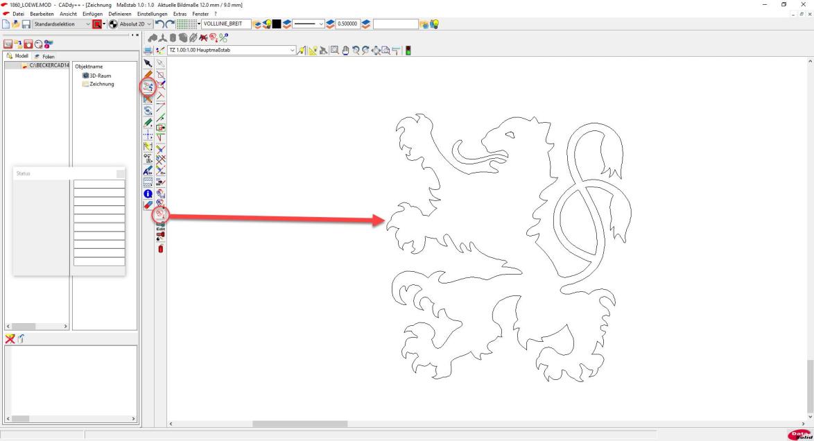
Task: Open the Datei menu
Action: click(18, 14)
